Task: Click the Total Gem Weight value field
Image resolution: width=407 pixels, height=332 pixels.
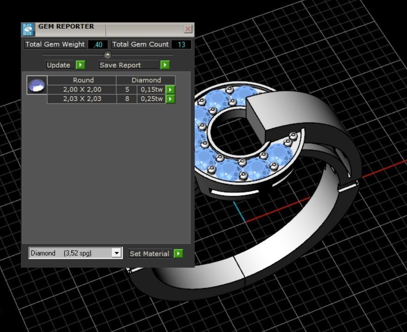Action: pyautogui.click(x=98, y=44)
